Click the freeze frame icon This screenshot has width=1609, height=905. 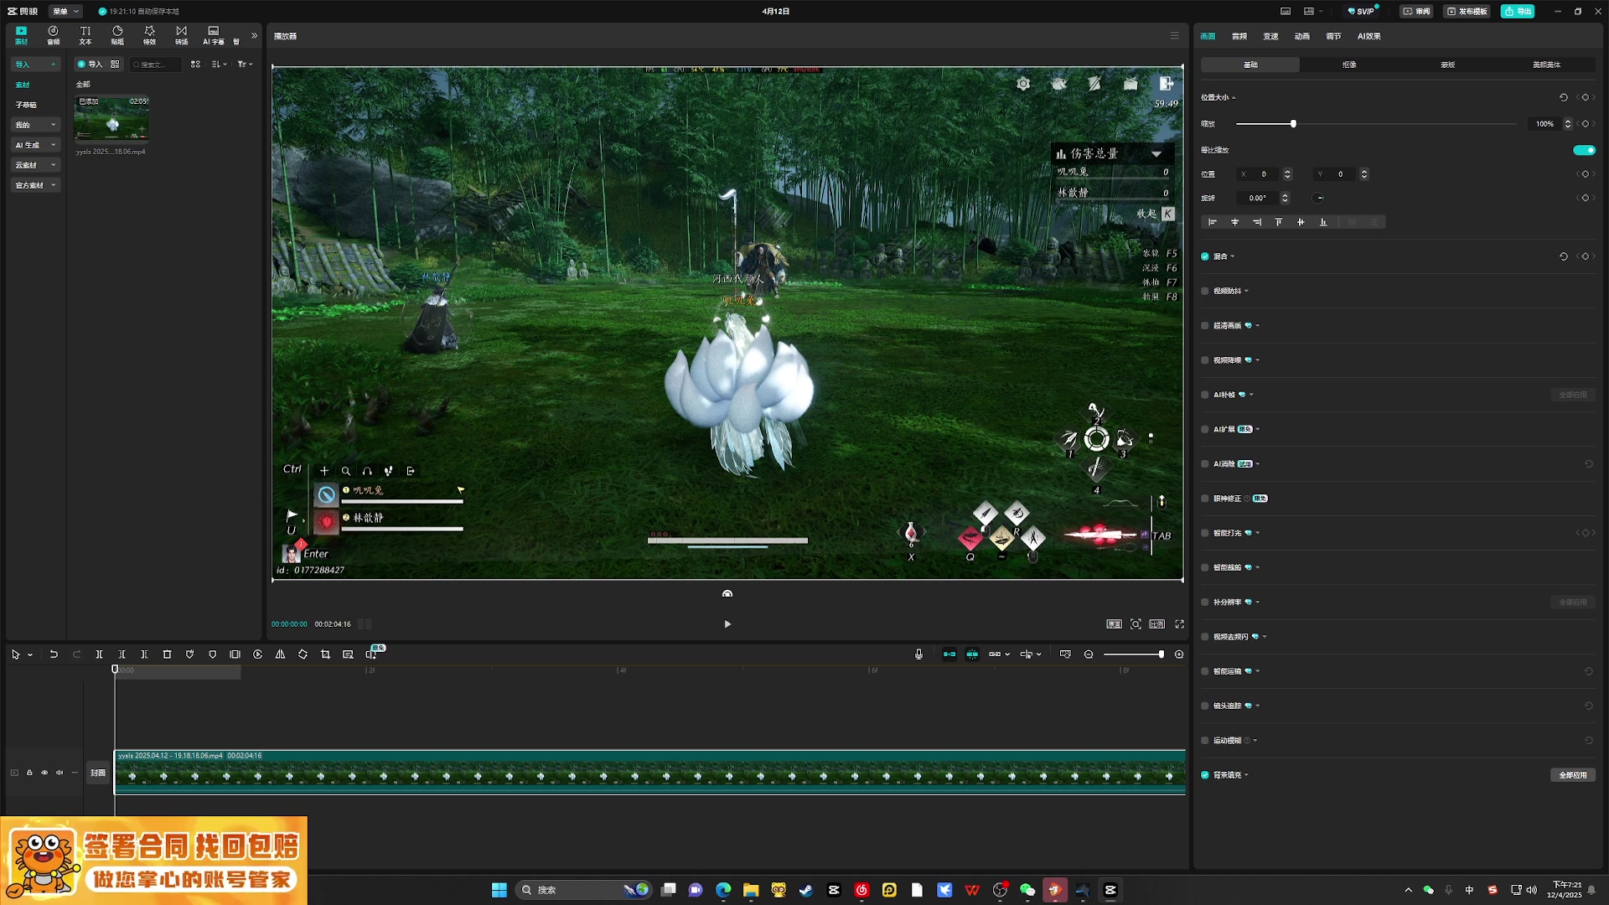point(235,654)
